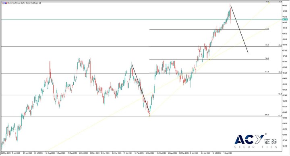Click the 36.50 price axis label
The height and width of the screenshot is (156, 290).
(x=285, y=62)
